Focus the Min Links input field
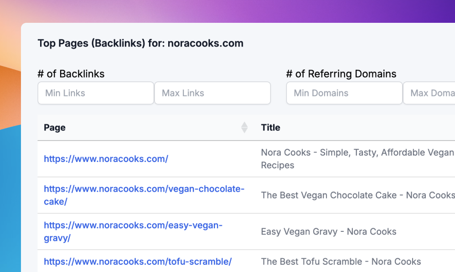 click(96, 93)
